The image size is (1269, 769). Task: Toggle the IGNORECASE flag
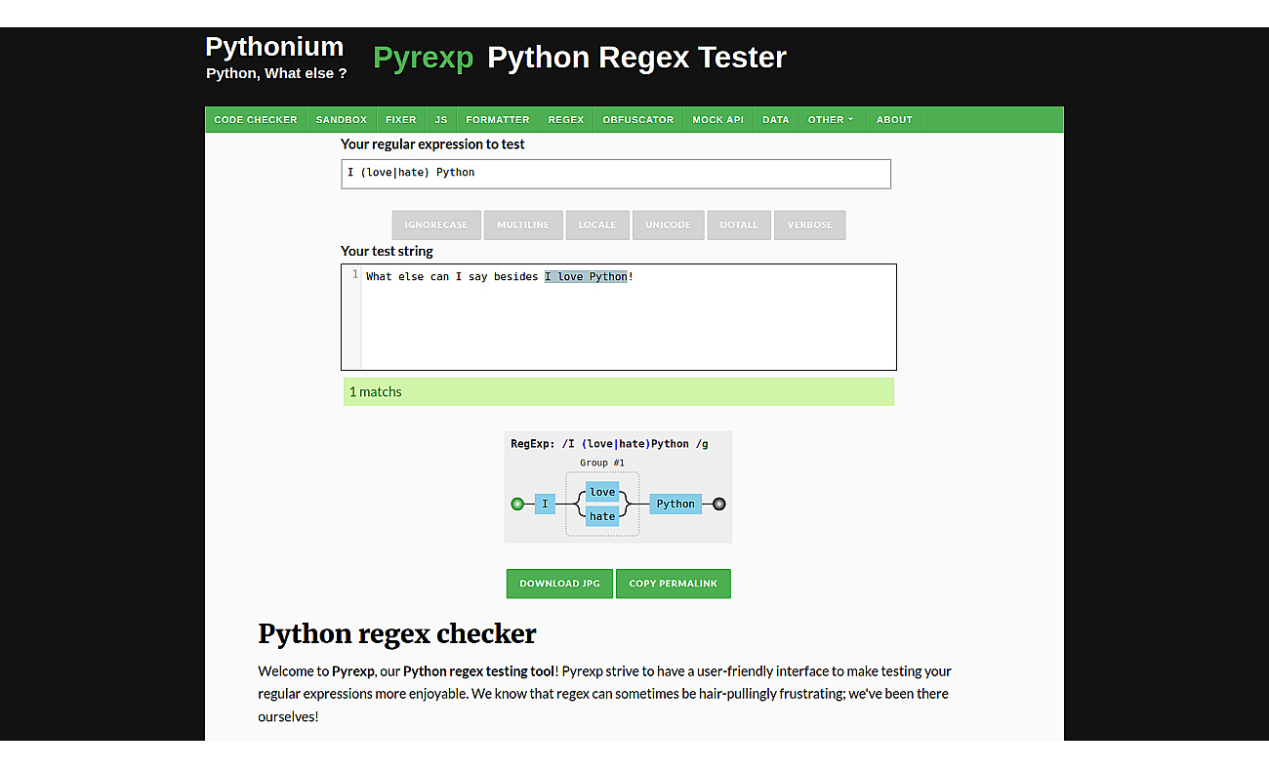[x=436, y=225]
